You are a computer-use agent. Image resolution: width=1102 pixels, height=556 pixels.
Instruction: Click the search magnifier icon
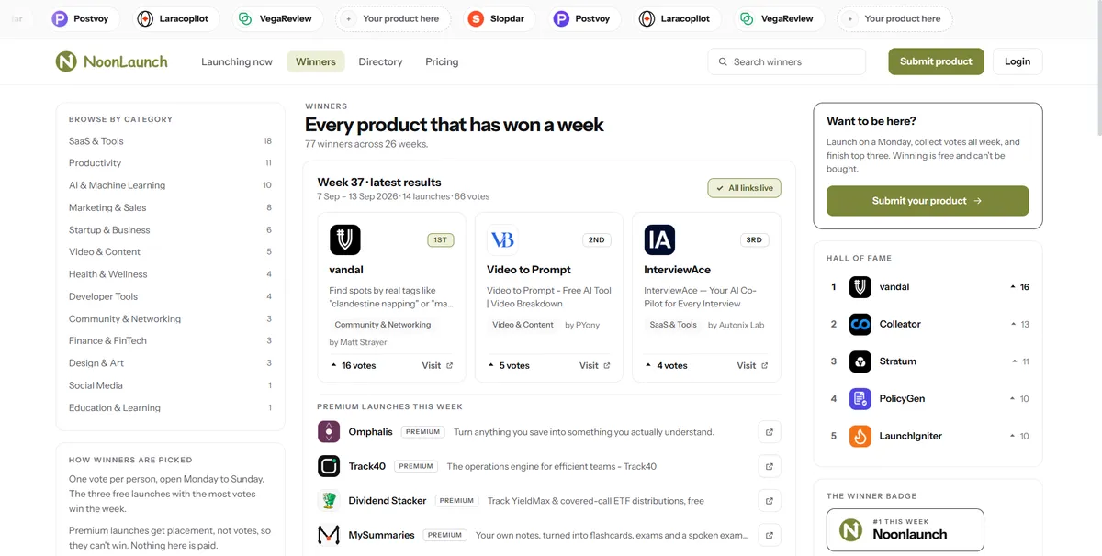pos(724,62)
